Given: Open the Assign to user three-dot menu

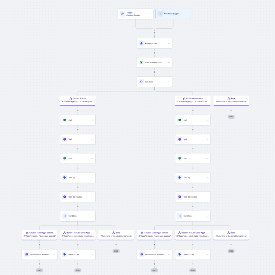Looking at the screenshot, I should 169,43.
